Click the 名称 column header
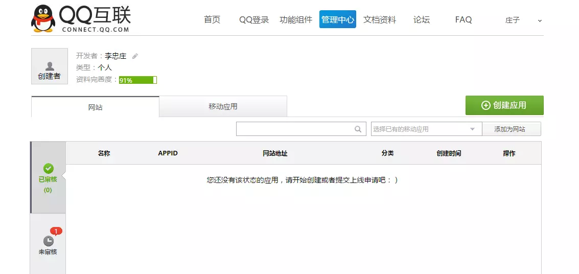The height and width of the screenshot is (274, 579). [x=104, y=153]
